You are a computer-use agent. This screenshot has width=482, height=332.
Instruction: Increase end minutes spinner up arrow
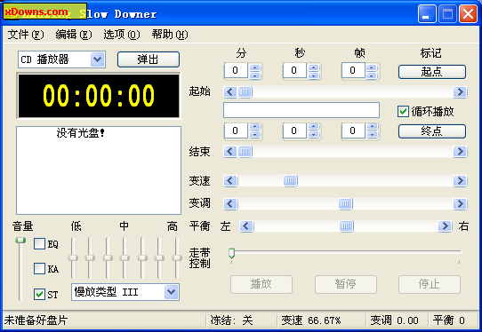pos(255,127)
